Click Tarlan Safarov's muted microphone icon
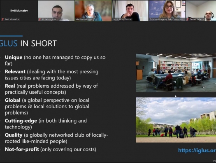Screen dimensions: 216x163 188,19
